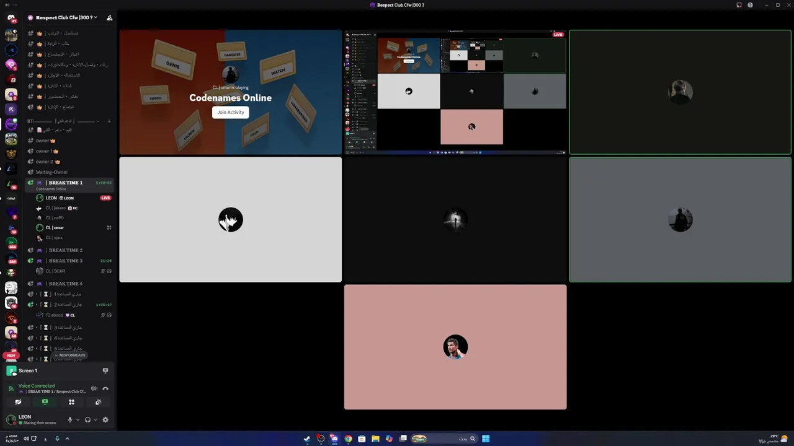Focus the green-outlined speaking user tile
Screen dimensions: 794x446
[x=680, y=92]
